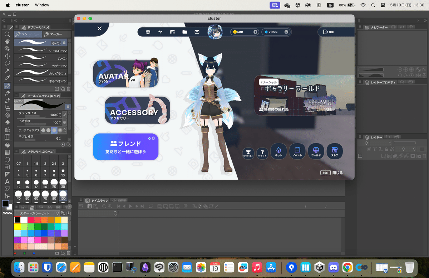Screen dimensions: 429x278
Task: Click the sprout icon in cluster's top bar
Action: pyautogui.click(x=161, y=32)
